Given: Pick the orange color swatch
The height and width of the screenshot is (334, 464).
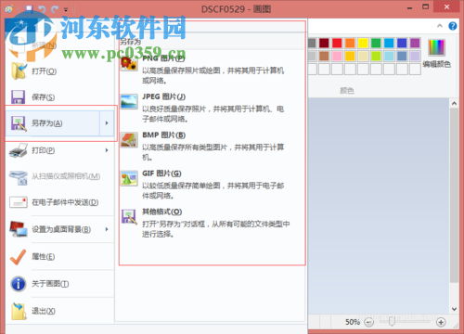Looking at the screenshot, I should pos(350,43).
